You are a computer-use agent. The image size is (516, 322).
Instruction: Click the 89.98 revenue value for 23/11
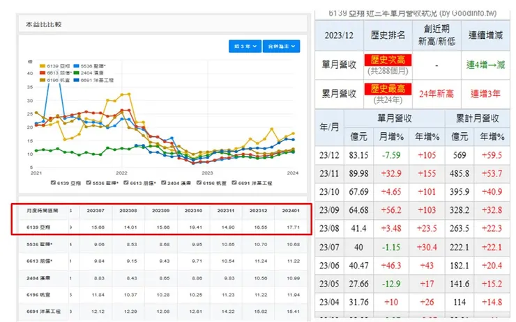click(x=358, y=173)
